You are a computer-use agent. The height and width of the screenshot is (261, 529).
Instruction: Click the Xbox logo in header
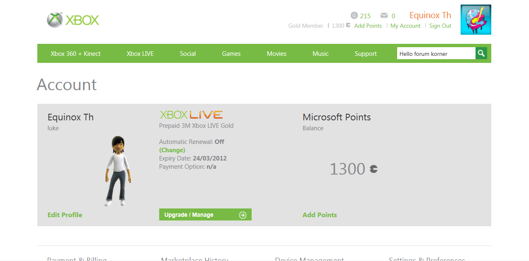pos(73,20)
